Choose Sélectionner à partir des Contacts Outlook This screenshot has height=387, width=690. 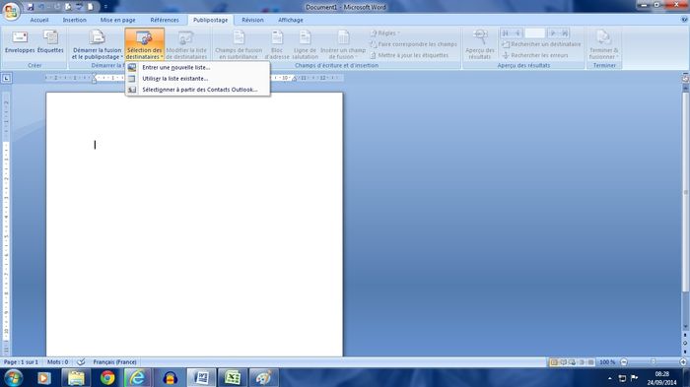coord(197,90)
